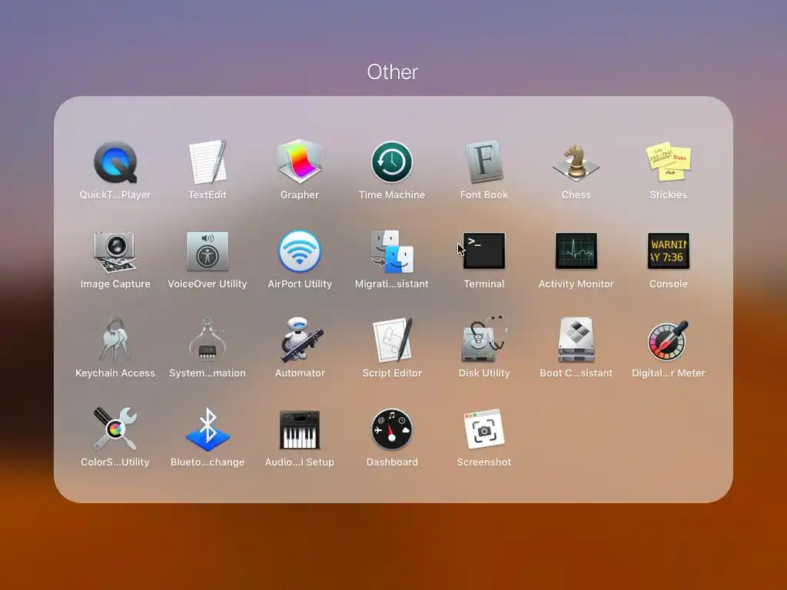Click the "Terminal" label text

(x=484, y=284)
